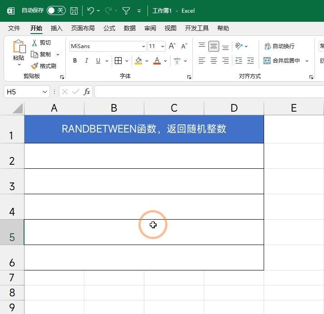Switch to the 公式 Formulas tab
The height and width of the screenshot is (314, 324).
(109, 28)
